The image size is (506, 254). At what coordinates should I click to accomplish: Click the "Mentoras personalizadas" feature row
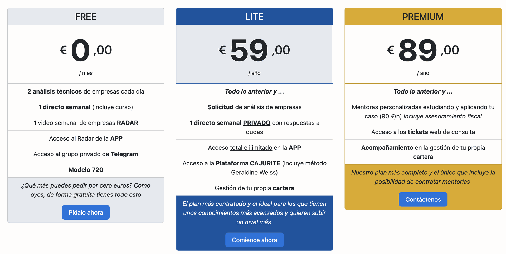(x=423, y=112)
